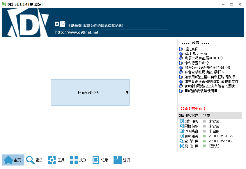The width and height of the screenshot is (246, 169).
Task: Select the 工具 tools icon
Action: coord(52,160)
